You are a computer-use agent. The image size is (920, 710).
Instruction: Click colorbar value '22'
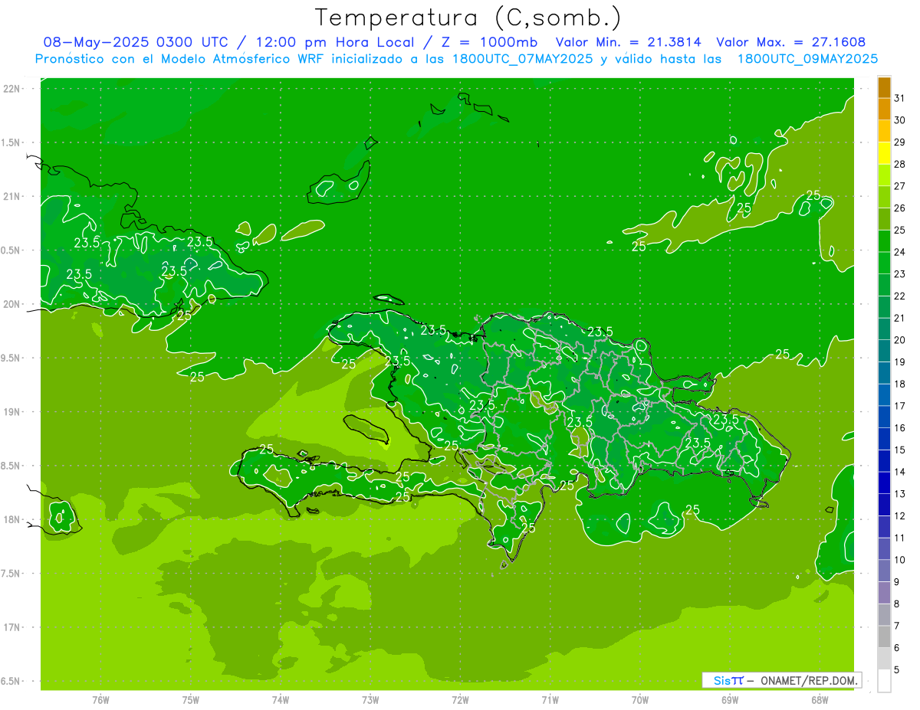tap(899, 296)
